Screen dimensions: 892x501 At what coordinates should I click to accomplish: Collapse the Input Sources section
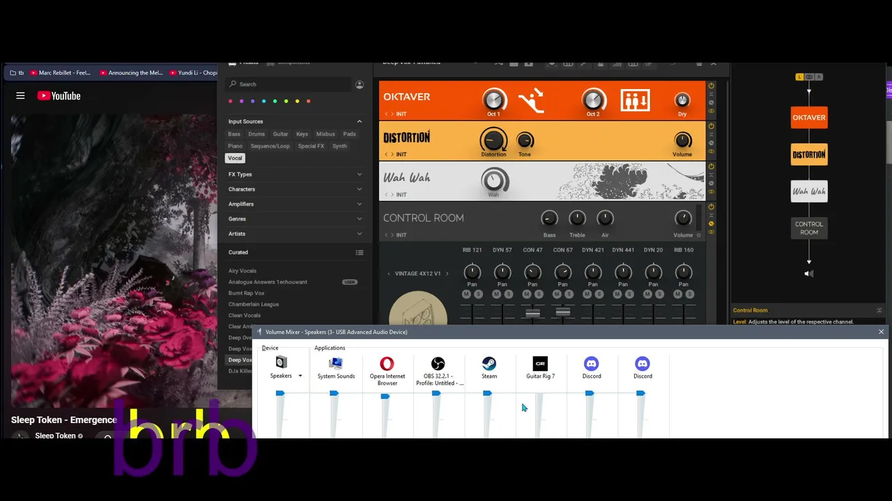tap(360, 122)
